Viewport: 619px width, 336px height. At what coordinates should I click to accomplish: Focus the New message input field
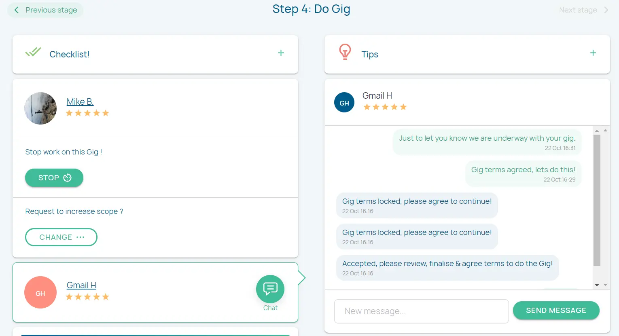(421, 311)
